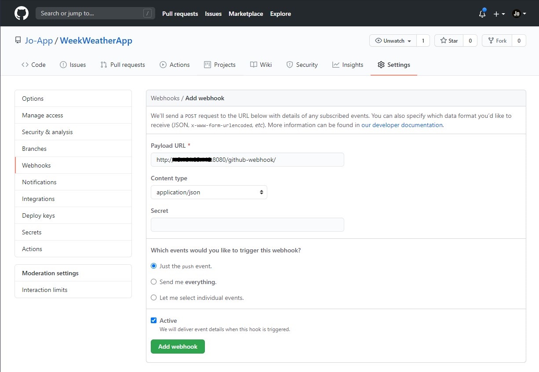This screenshot has height=372, width=539.
Task: Open the notifications bell
Action: point(482,13)
